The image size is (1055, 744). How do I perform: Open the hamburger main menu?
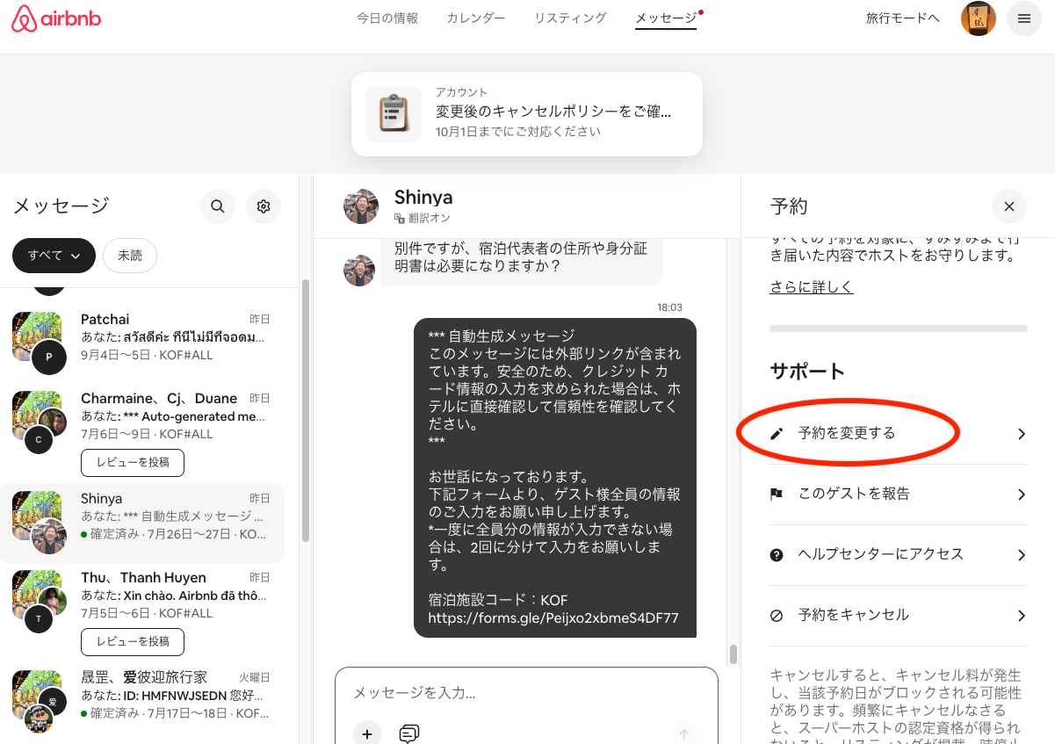[1023, 18]
